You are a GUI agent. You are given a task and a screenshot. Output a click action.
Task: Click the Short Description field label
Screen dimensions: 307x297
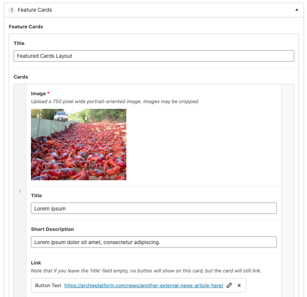pos(52,229)
